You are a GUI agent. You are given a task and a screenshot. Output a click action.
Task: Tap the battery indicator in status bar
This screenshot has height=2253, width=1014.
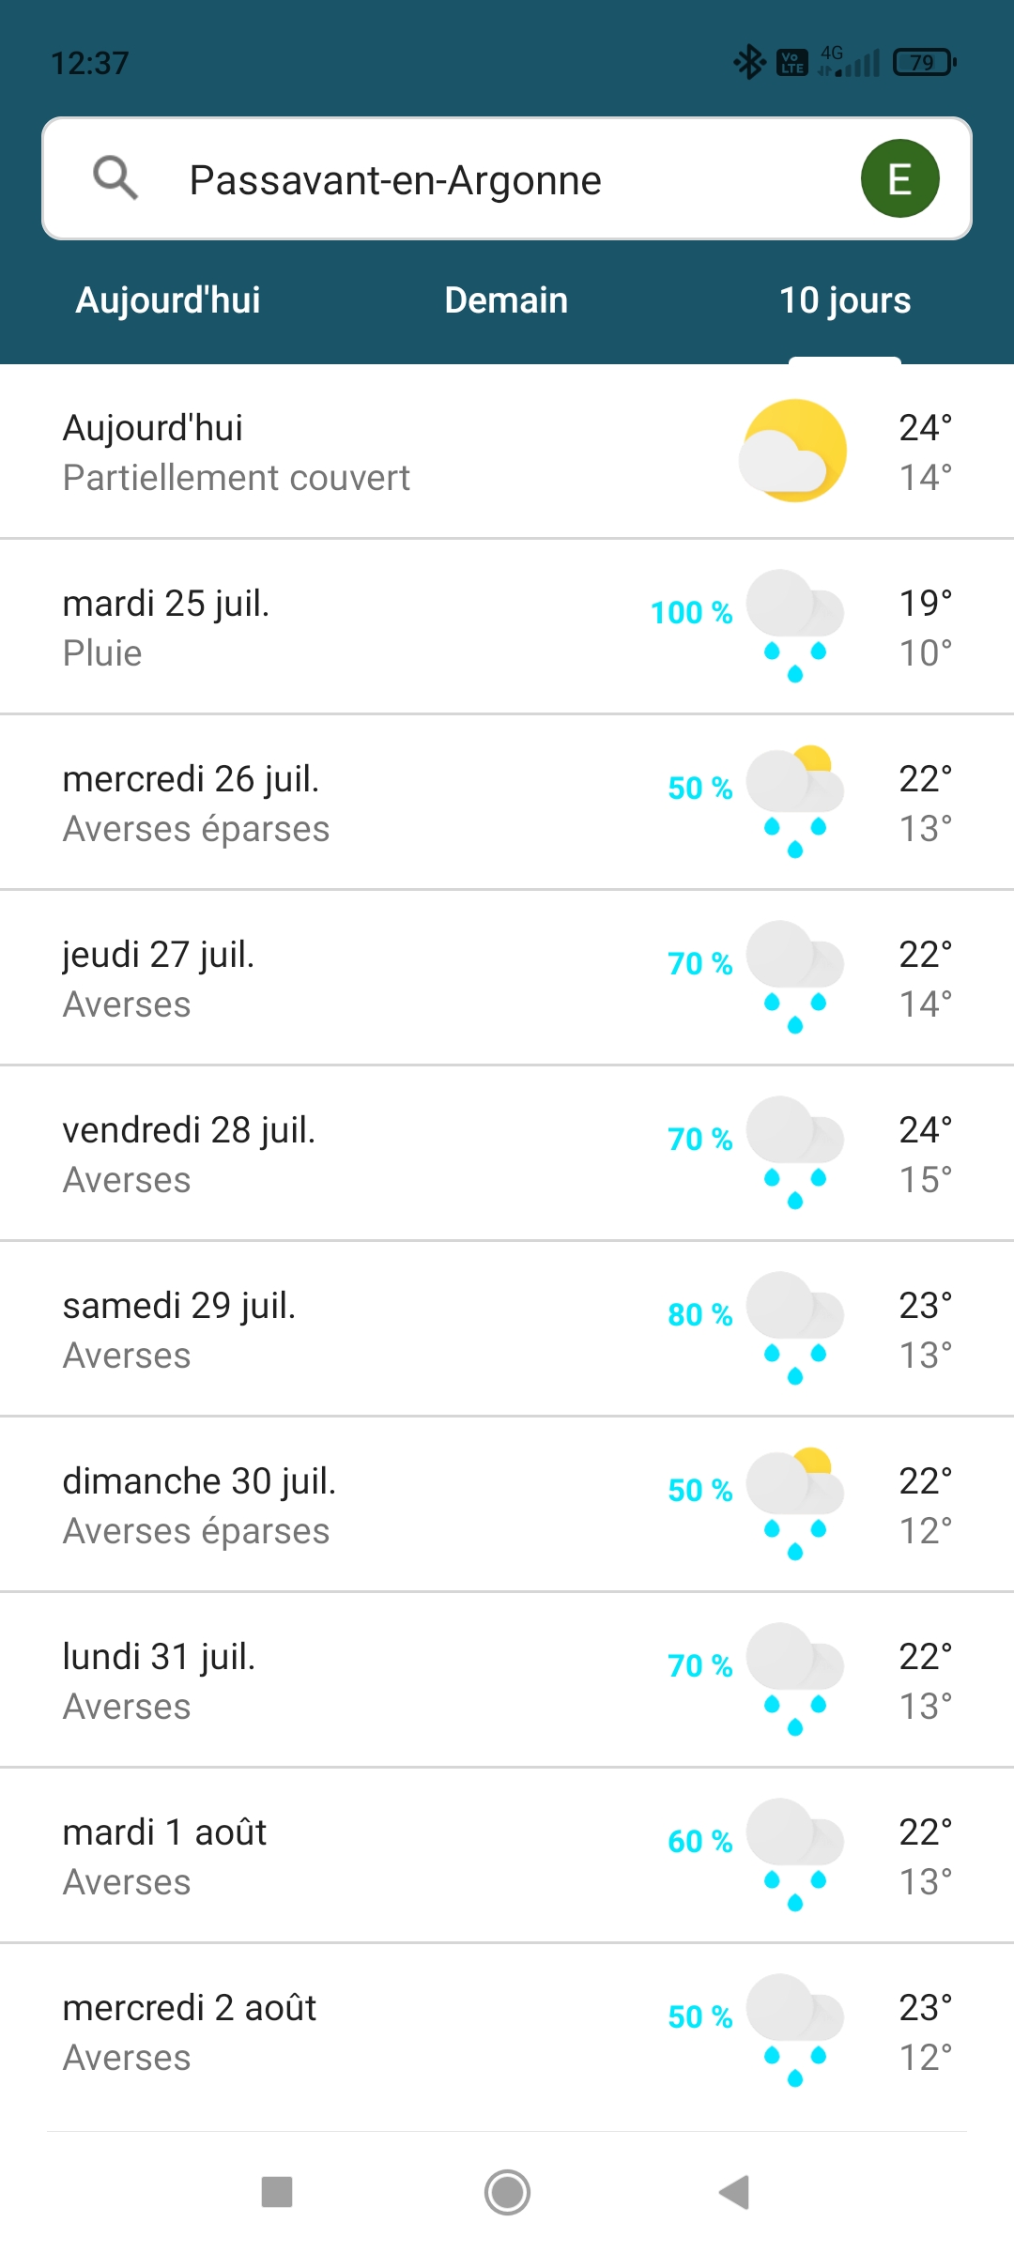coord(925,63)
